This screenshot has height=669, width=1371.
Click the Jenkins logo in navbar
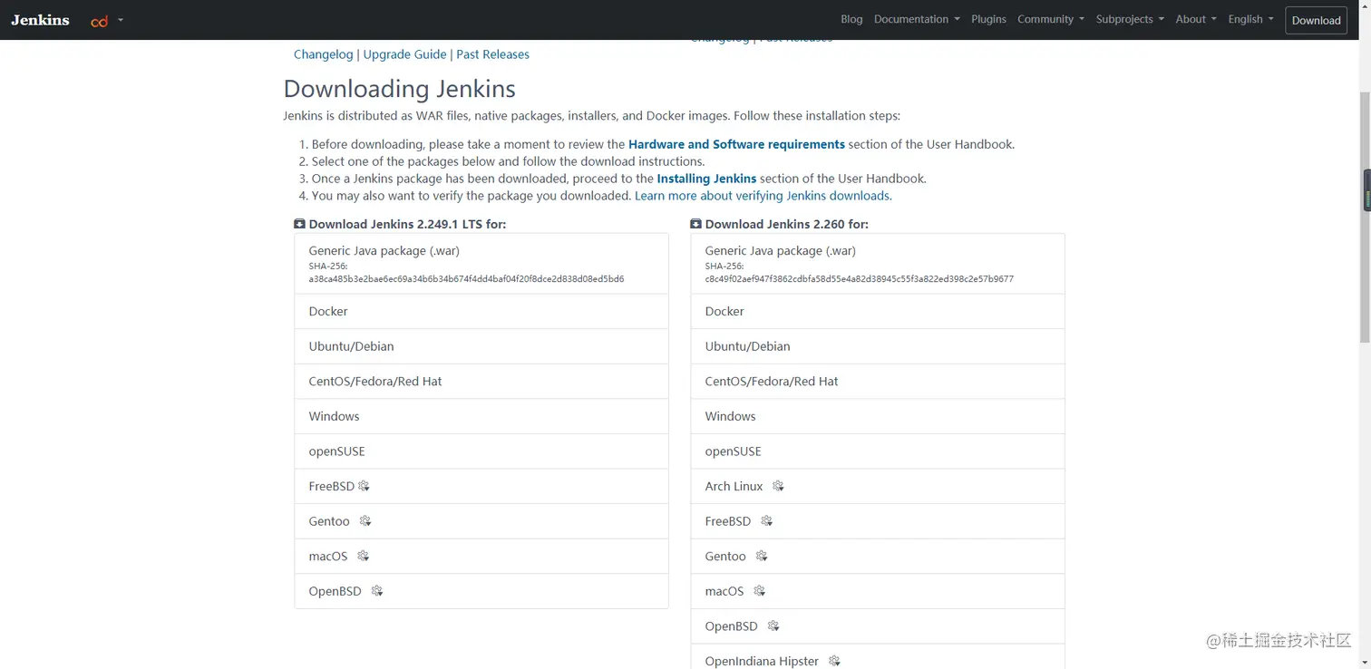pos(40,19)
